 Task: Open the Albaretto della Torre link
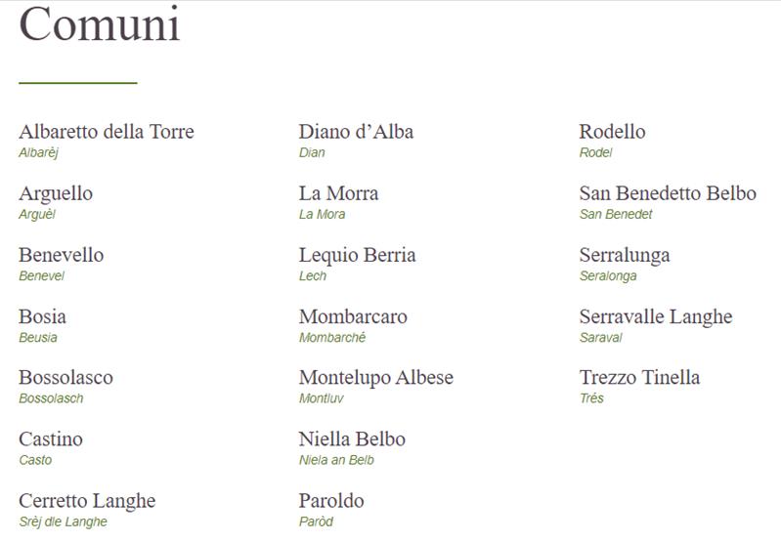point(107,132)
